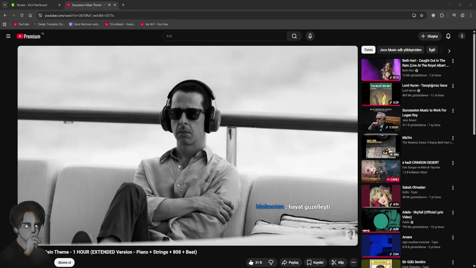Screen dimensions: 476x268
Task: Open the notifications bell
Action: tap(448, 36)
